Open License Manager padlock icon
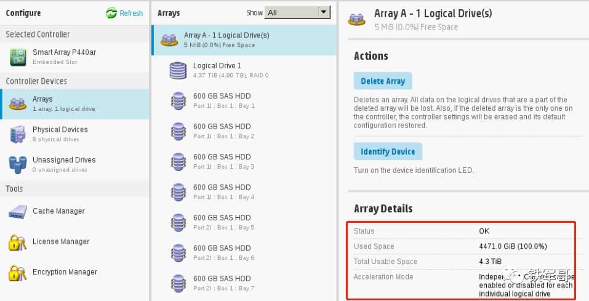 [17, 242]
